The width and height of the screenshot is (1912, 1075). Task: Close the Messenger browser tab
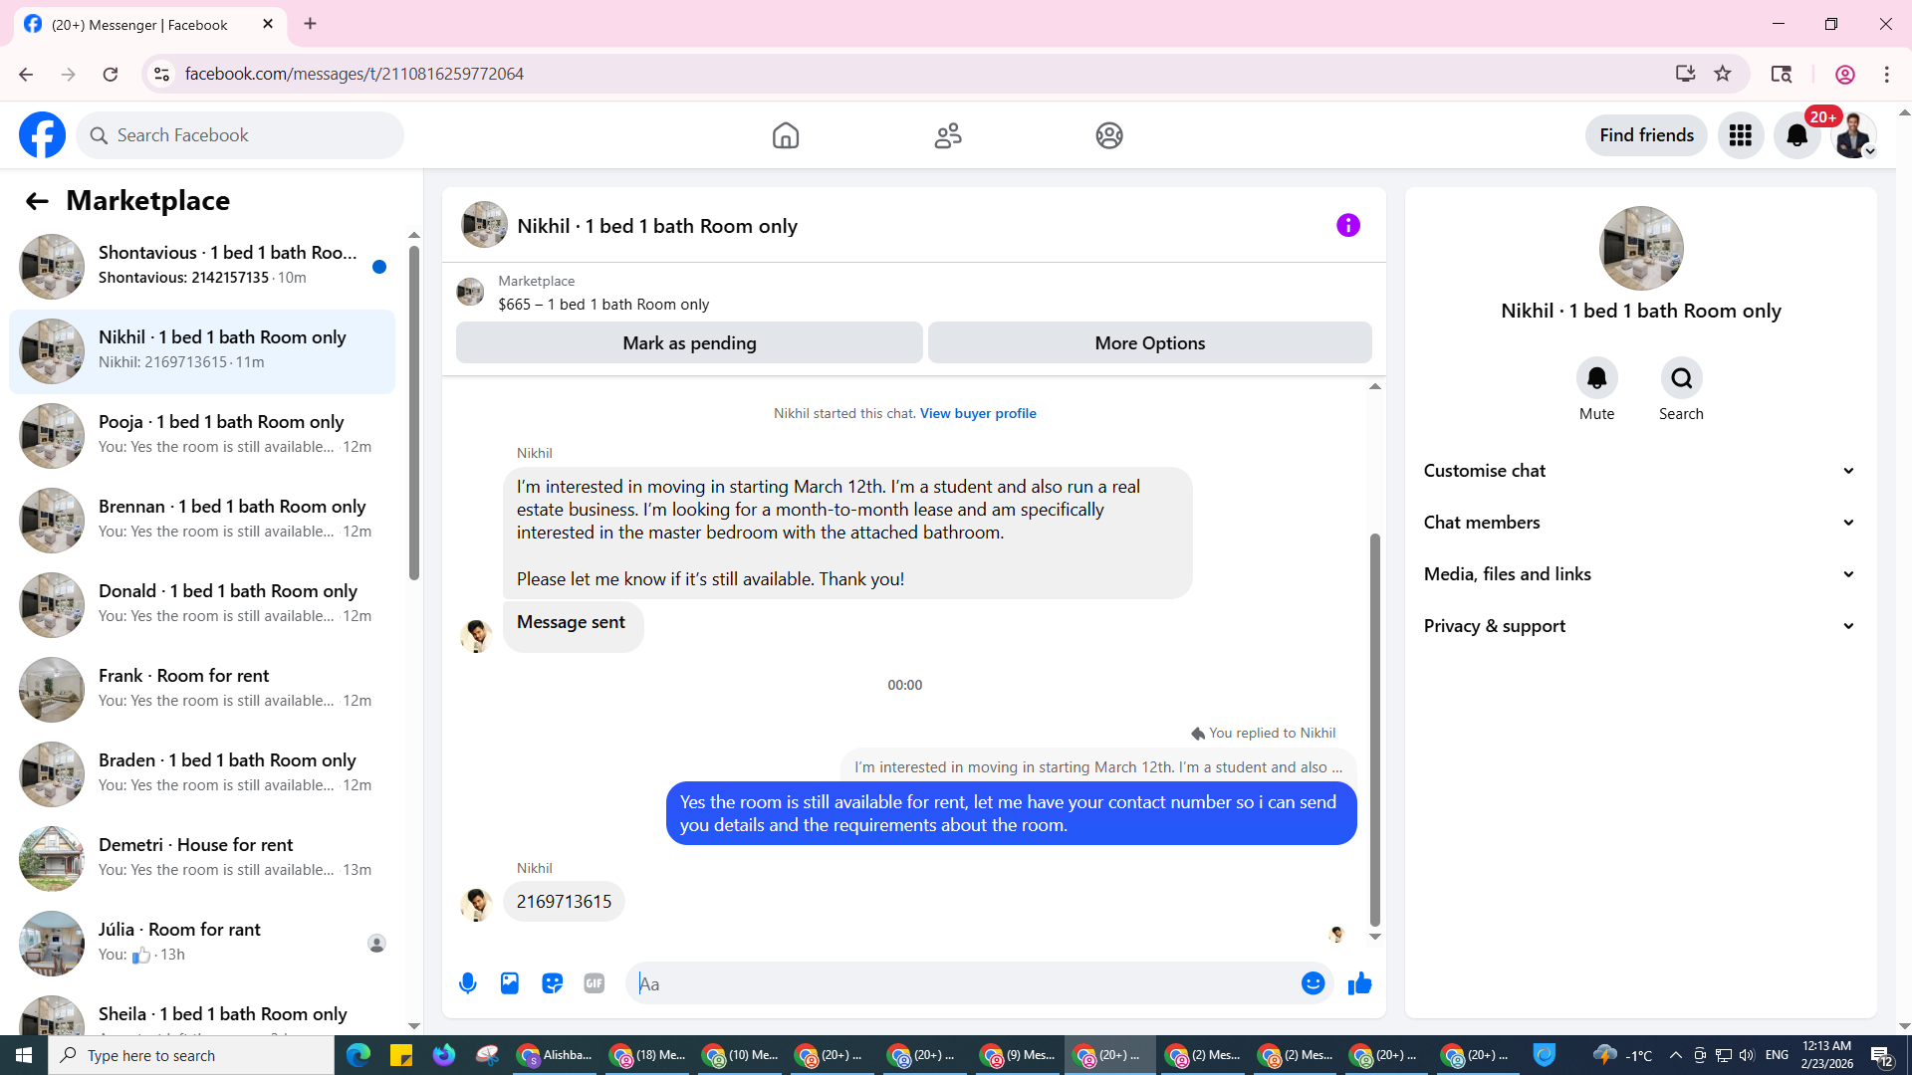[268, 24]
